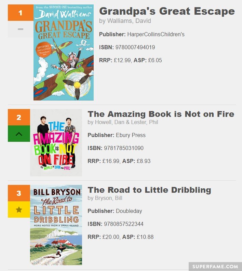Screen dimensions: 242x271
Task: Click the yellow star new-entry indicator
Action: 19,209
